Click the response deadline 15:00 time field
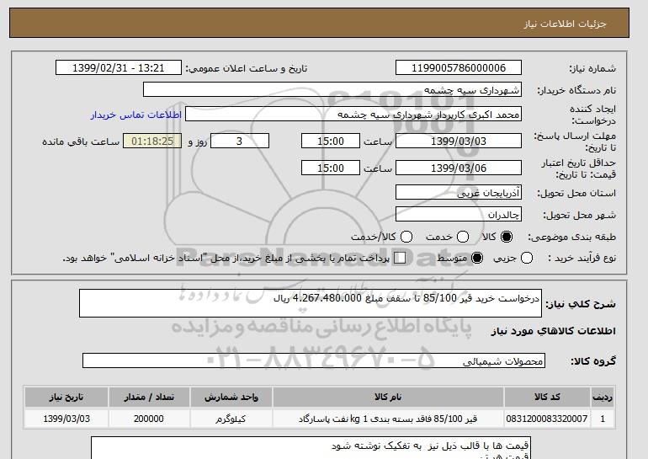 point(331,141)
